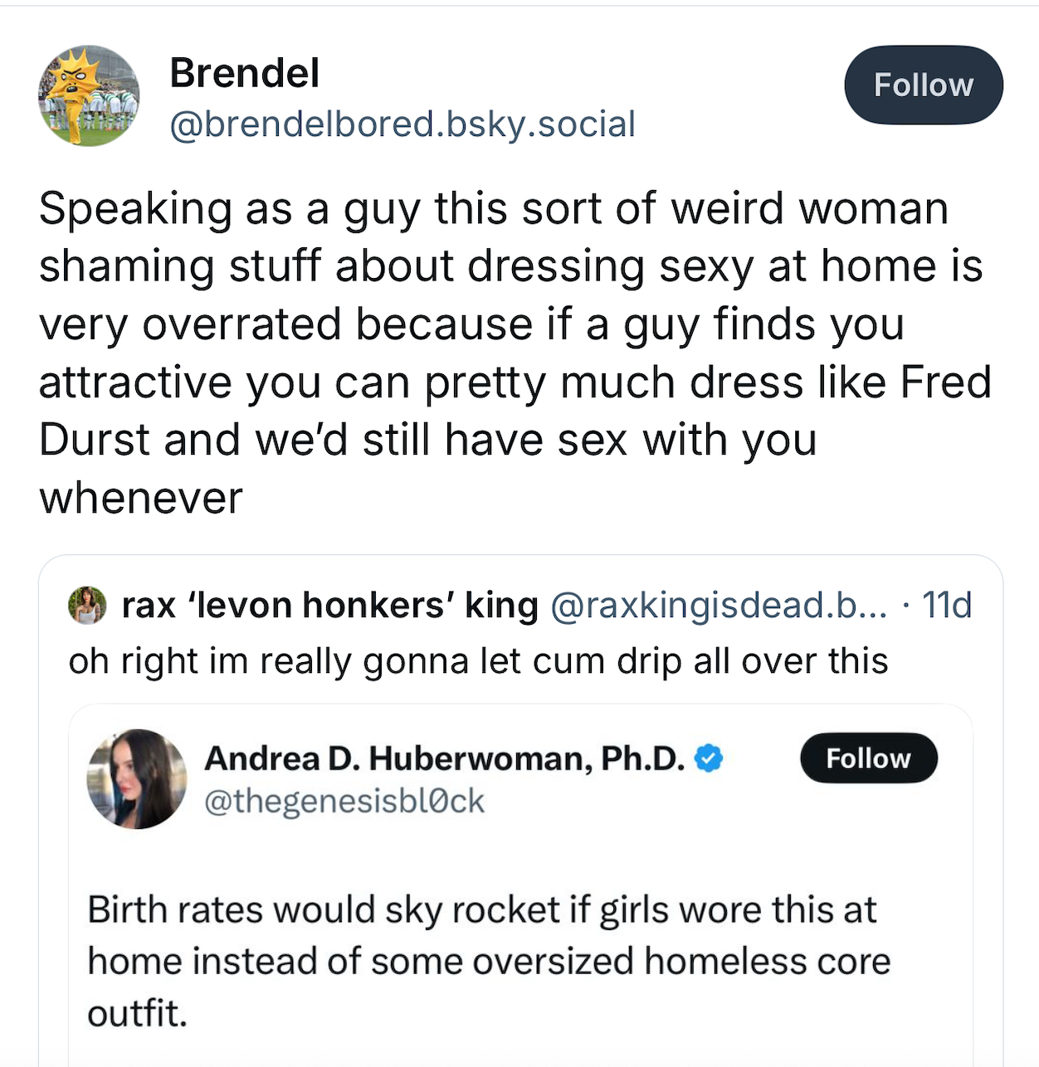Open the quoted post text starting 'oh right'
The height and width of the screenshot is (1067, 1039).
(478, 661)
